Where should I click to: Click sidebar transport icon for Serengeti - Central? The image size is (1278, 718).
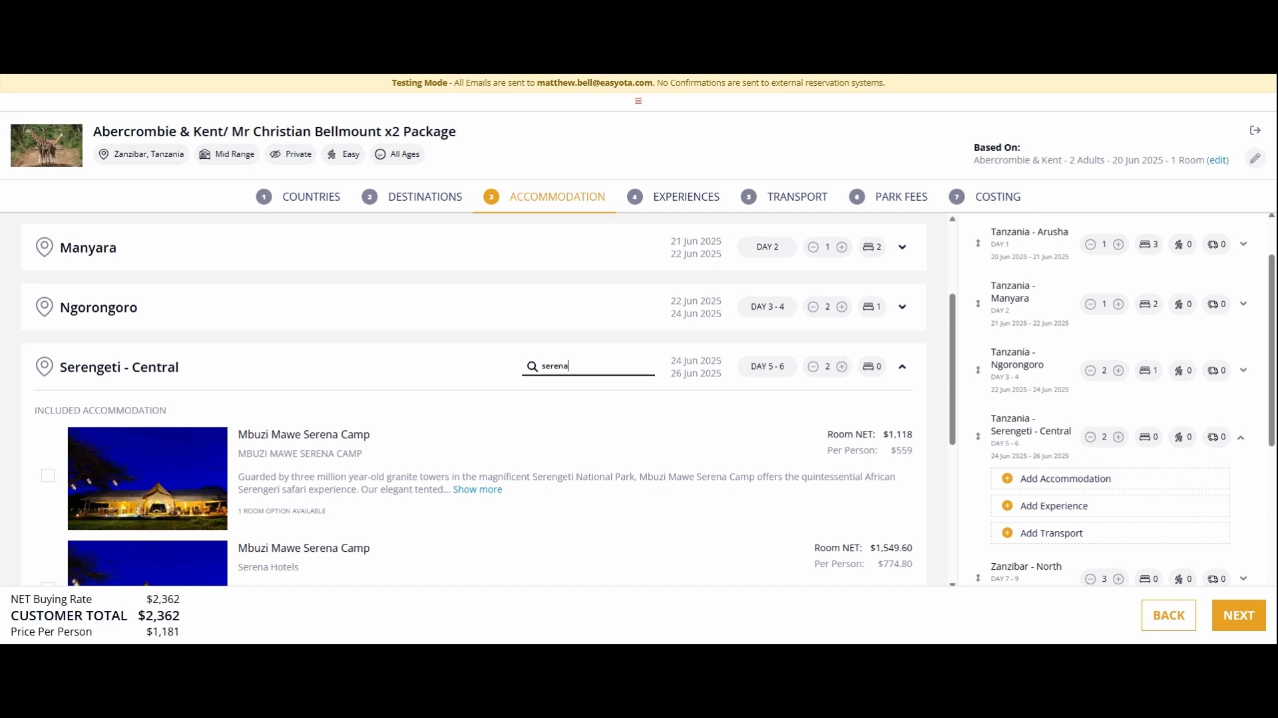1213,437
